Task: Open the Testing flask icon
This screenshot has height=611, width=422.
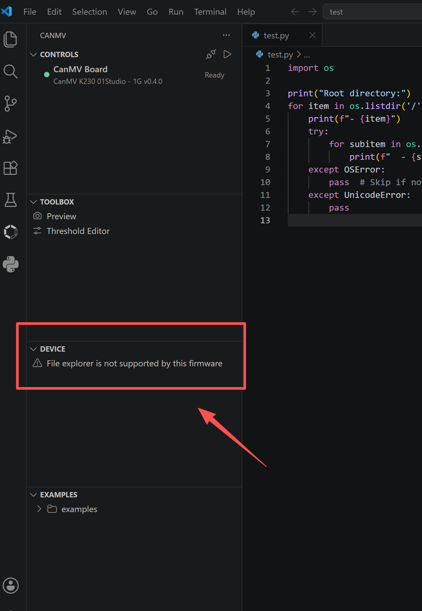Action: (x=10, y=200)
